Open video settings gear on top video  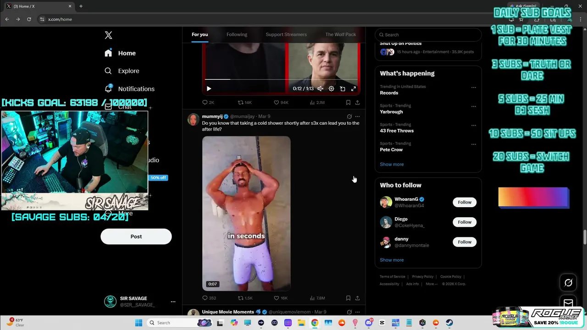(x=332, y=89)
